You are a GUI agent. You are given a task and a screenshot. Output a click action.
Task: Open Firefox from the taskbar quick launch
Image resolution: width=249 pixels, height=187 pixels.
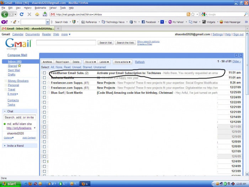point(30,184)
